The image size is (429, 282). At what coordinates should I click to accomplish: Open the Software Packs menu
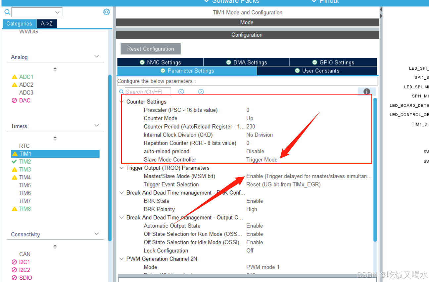point(232,2)
